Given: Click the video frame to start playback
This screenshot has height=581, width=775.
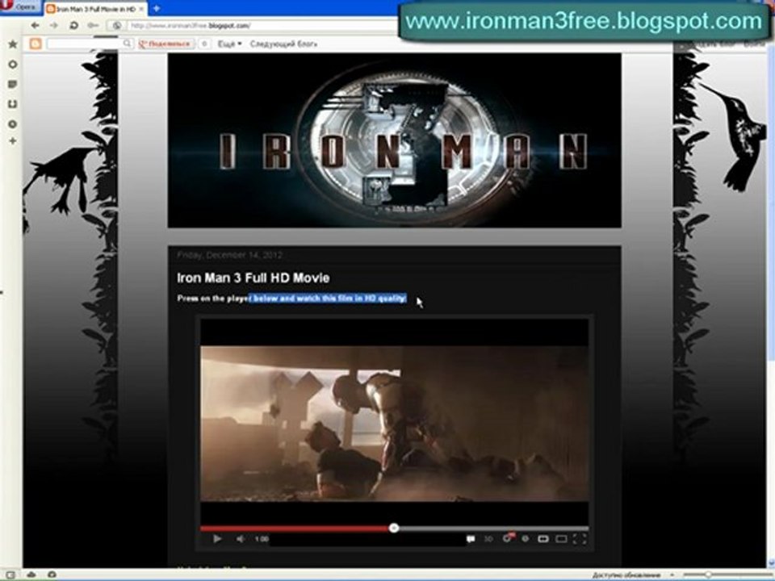Looking at the screenshot, I should tap(395, 424).
